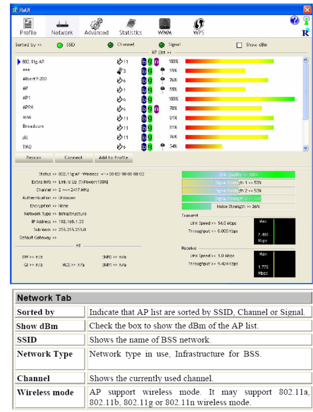Viewport: 313px width, 412px height.
Task: Select the APPA network in the list
Action: point(159,108)
